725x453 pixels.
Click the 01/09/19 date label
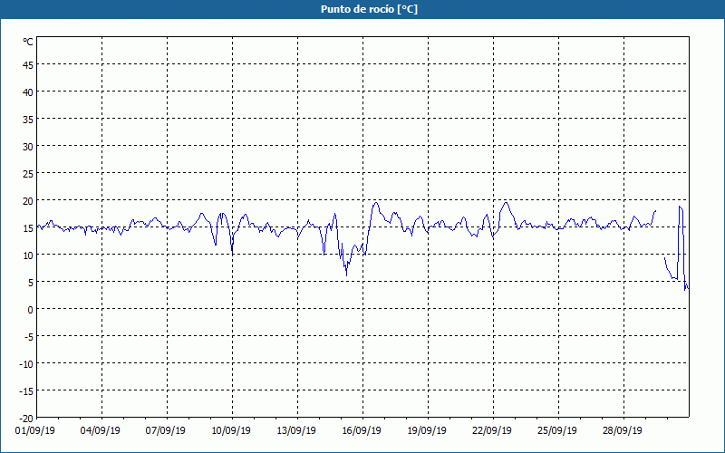[x=35, y=430]
